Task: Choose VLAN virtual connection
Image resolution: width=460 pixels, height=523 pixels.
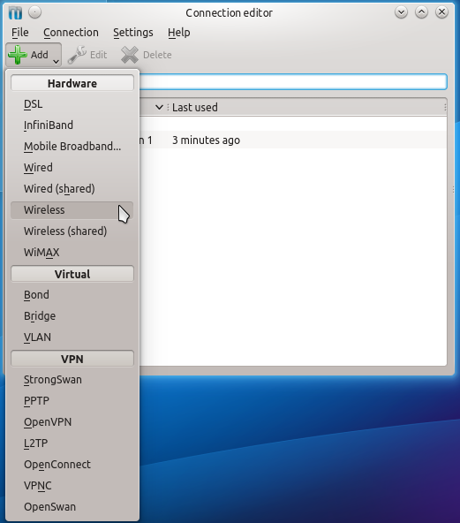Action: pyautogui.click(x=72, y=337)
